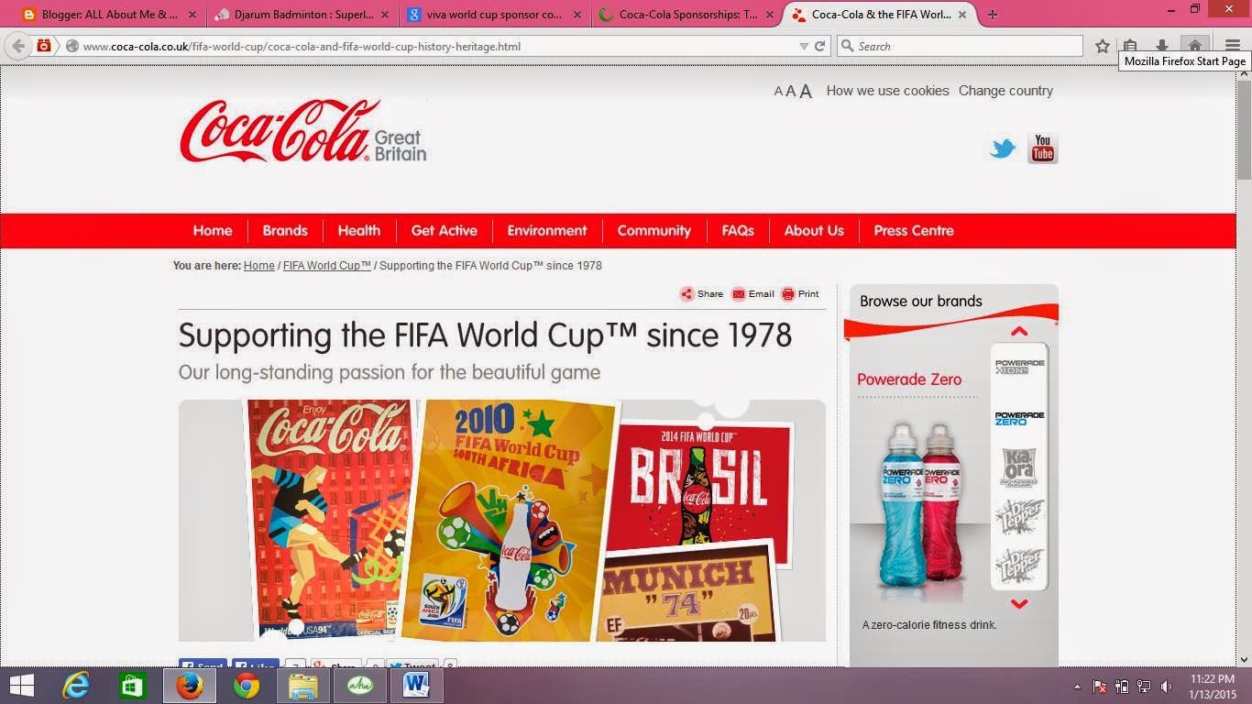Select the Powerade ION4 brand logo
Screen dimensions: 1252x704
coord(1019,367)
